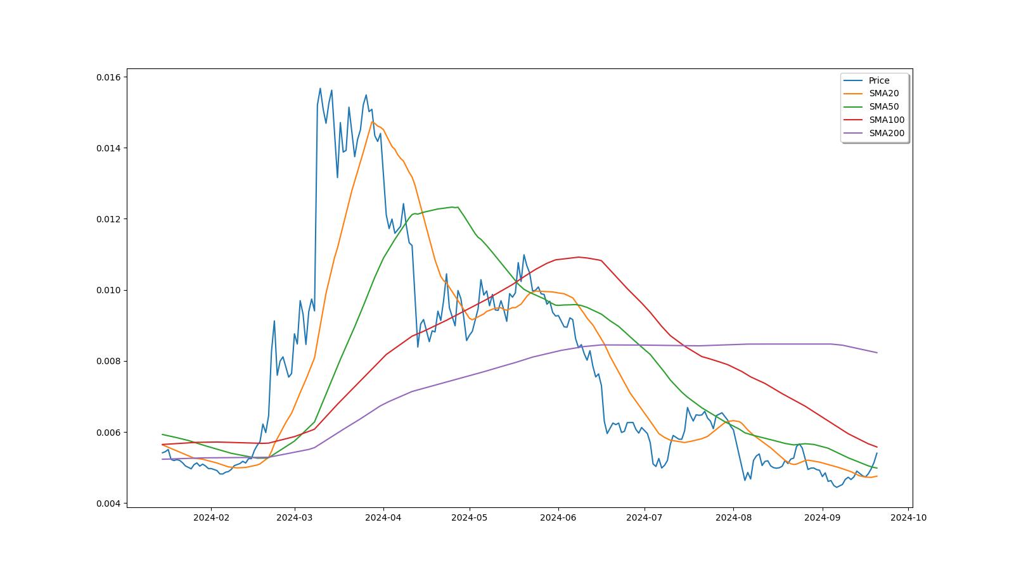Click the 0.012 y-axis label

pyautogui.click(x=108, y=219)
